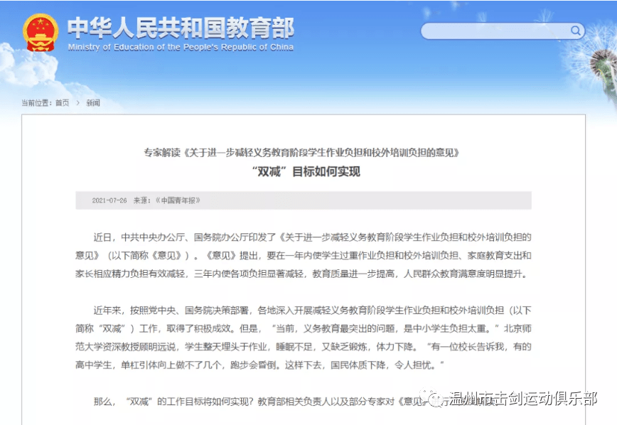Click the gray date and source bar
Image resolution: width=617 pixels, height=425 pixels.
[355, 200]
